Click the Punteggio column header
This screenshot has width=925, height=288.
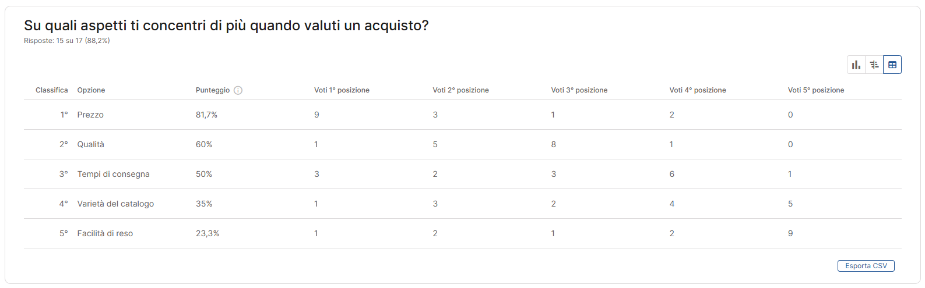point(212,90)
